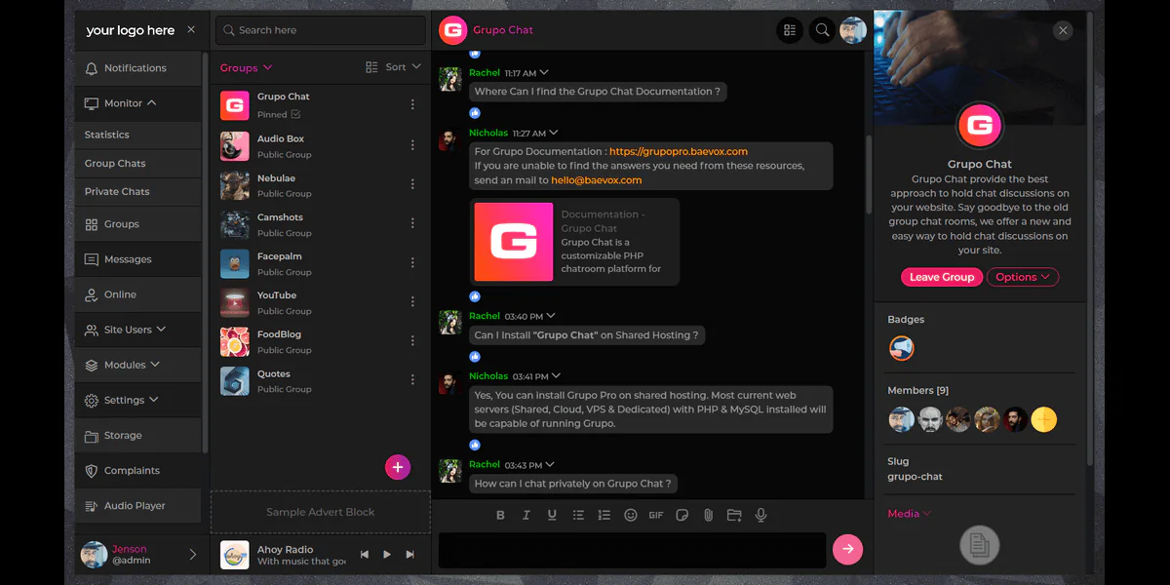1170x585 pixels.
Task: Click the Bold formatting icon
Action: (500, 515)
